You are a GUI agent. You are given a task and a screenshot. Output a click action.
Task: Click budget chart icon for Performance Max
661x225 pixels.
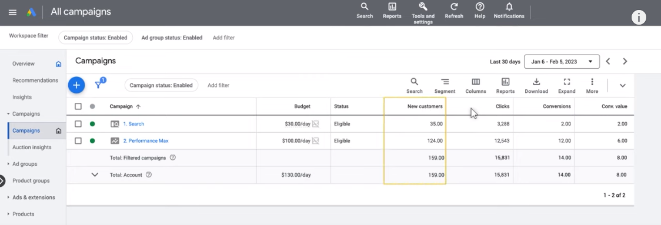(x=315, y=141)
